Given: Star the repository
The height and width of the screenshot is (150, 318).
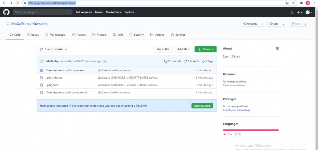Looking at the screenshot, I should (274, 24).
